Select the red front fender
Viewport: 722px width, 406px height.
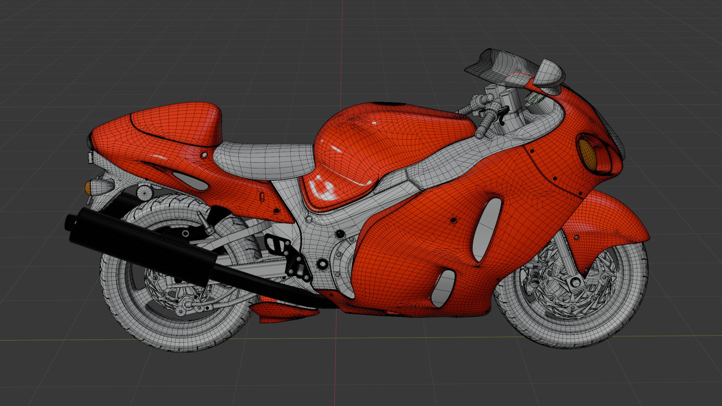[606, 226]
